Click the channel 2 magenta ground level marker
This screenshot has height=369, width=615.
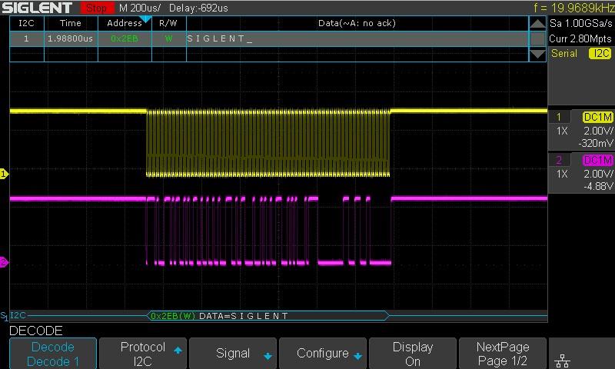[x=4, y=262]
